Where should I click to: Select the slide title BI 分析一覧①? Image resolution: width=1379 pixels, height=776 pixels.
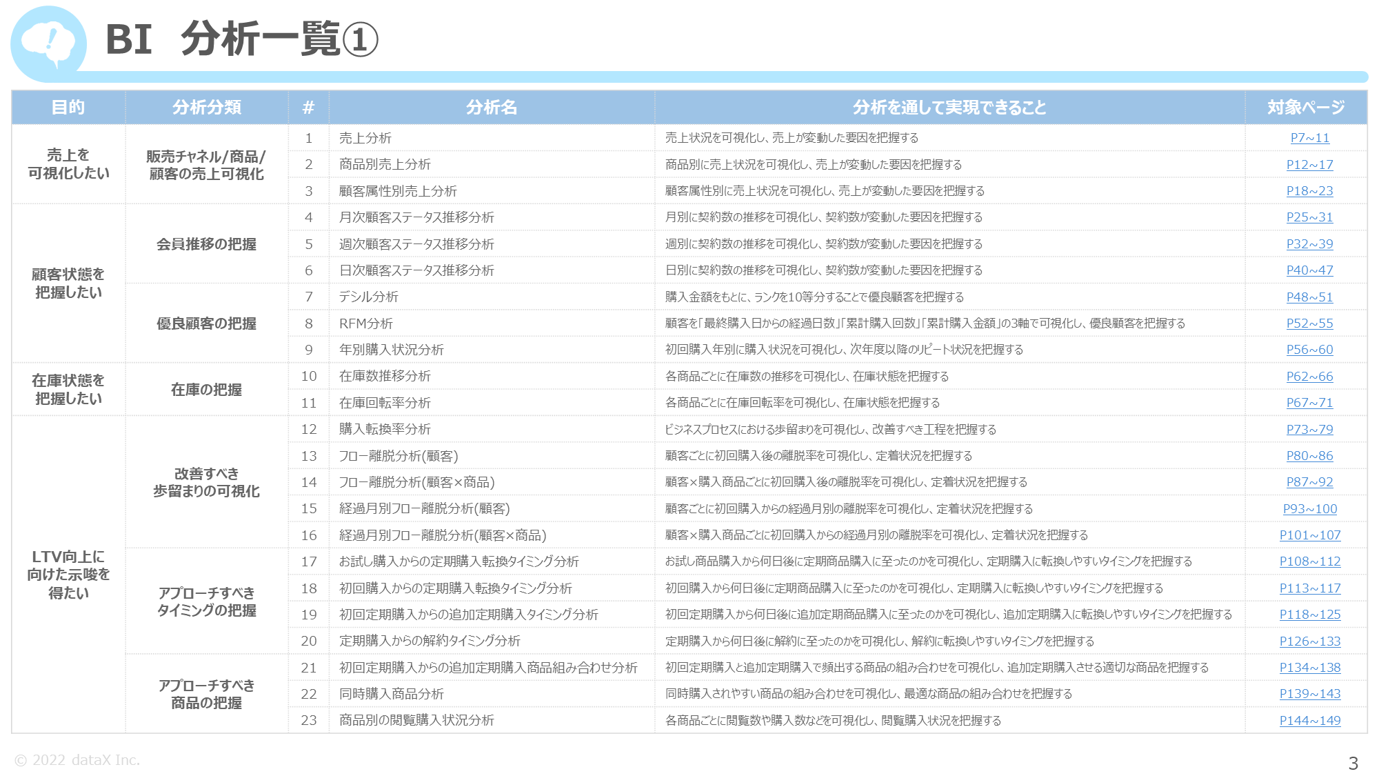[x=242, y=39]
